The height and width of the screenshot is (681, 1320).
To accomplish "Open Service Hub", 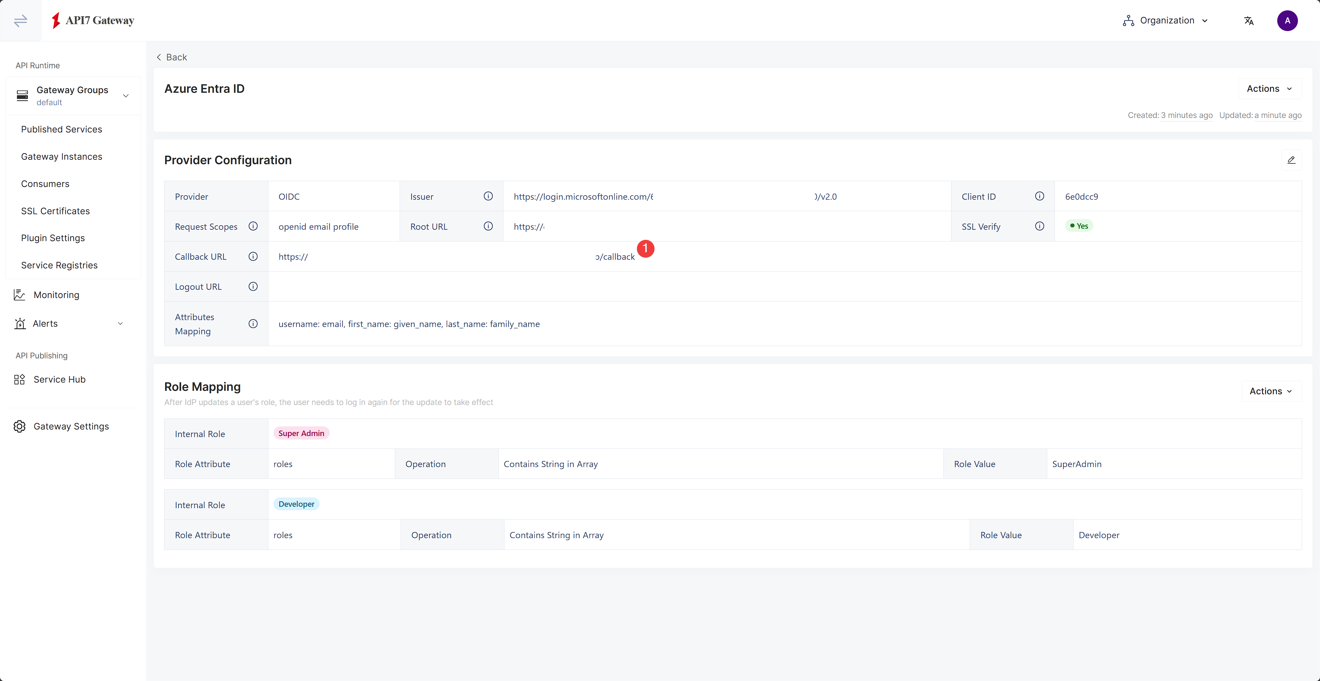I will click(59, 379).
